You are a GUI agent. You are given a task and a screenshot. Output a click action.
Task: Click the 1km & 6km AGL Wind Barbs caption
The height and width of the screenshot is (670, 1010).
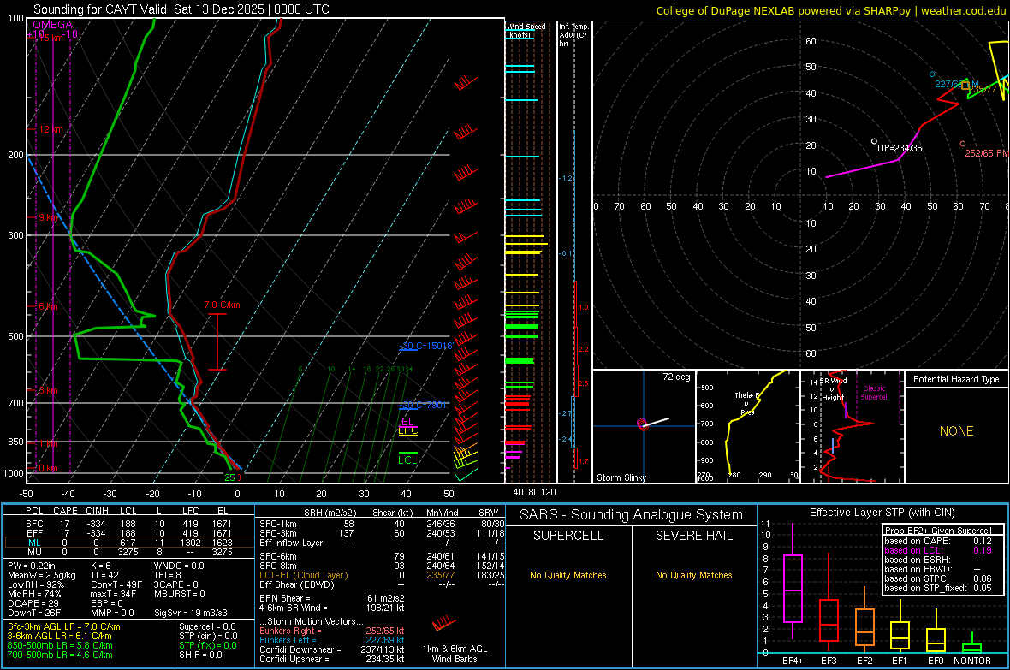point(454,654)
